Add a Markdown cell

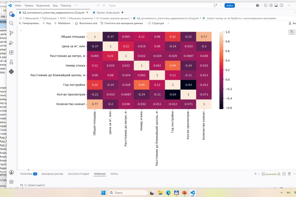coord(62,23)
